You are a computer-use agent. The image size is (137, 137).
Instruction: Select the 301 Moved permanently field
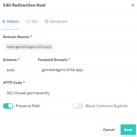[x=70, y=93]
